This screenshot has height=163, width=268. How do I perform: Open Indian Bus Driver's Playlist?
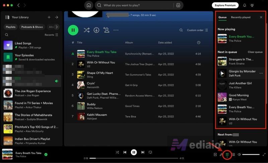click(x=32, y=141)
